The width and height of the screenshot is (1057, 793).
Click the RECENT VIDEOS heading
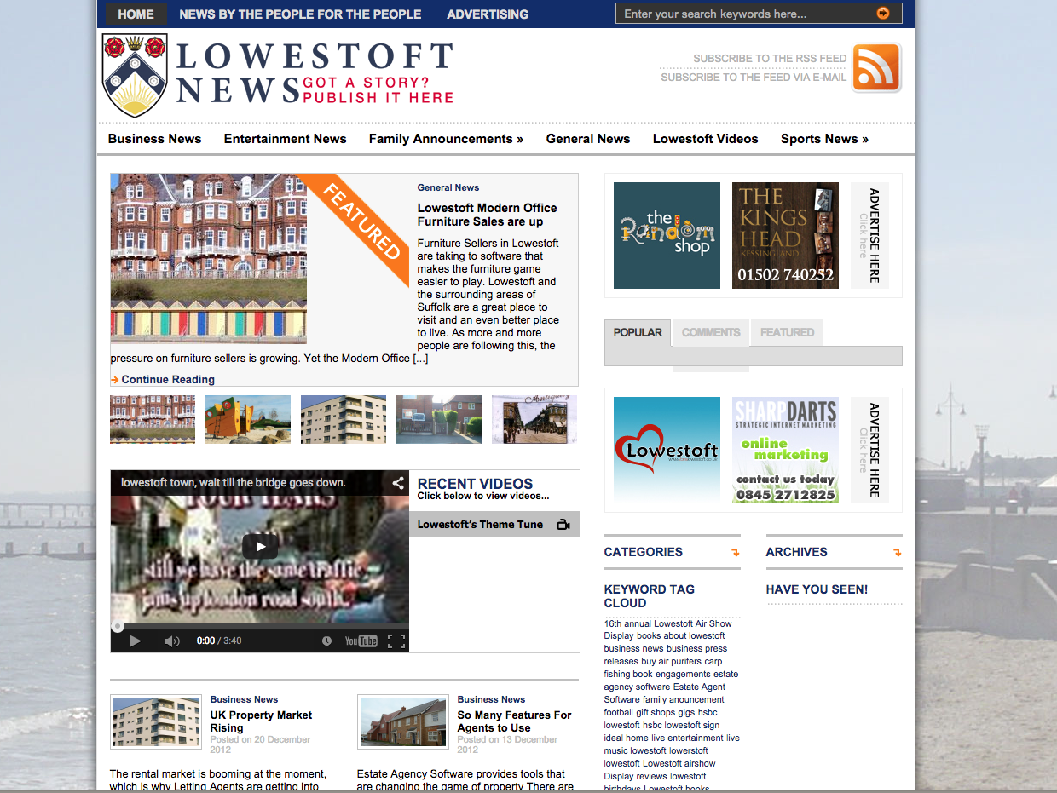475,484
